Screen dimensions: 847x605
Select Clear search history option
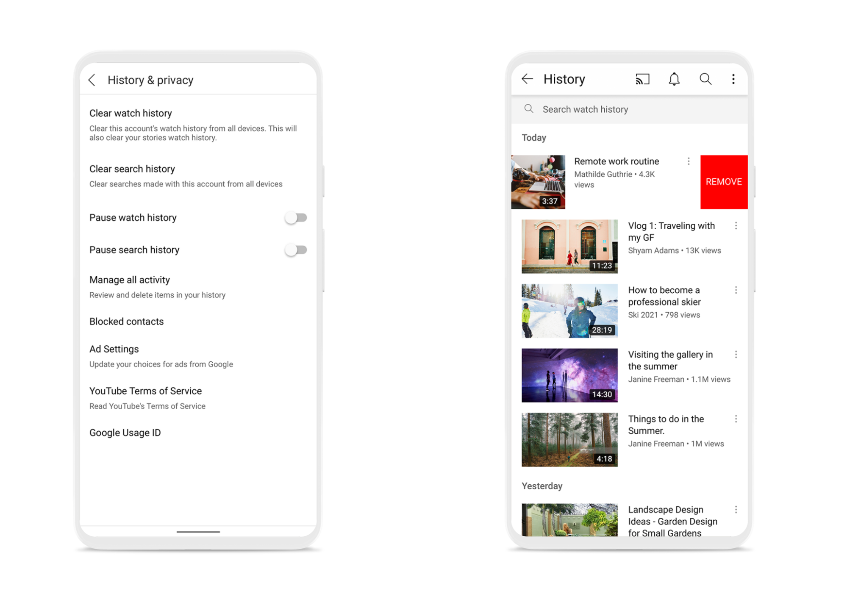pos(132,169)
